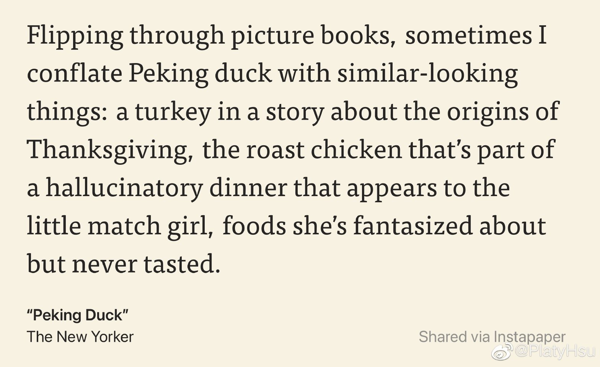This screenshot has width=600, height=367.
Task: Click the Weibo logo icon in watermark
Action: pyautogui.click(x=502, y=351)
